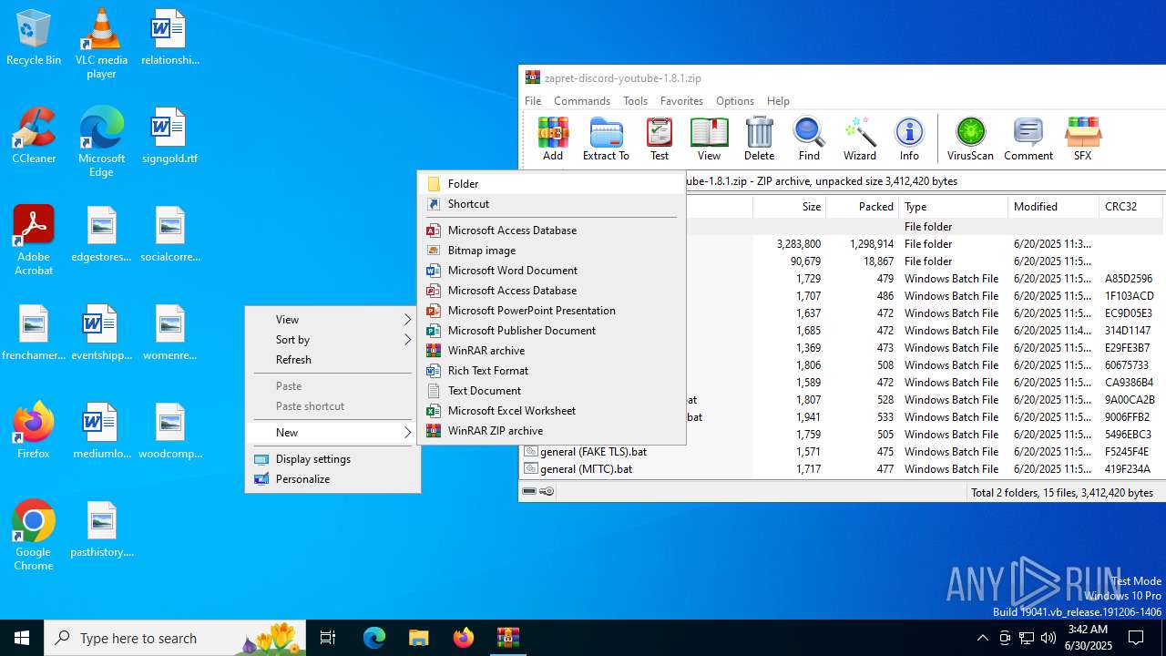This screenshot has width=1166, height=656.
Task: Select the CCleaner desktop shortcut
Action: tap(34, 136)
